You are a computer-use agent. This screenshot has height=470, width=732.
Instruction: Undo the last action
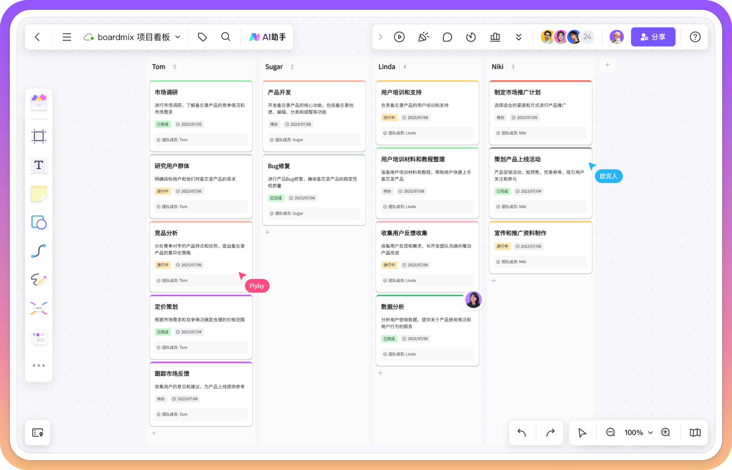522,433
